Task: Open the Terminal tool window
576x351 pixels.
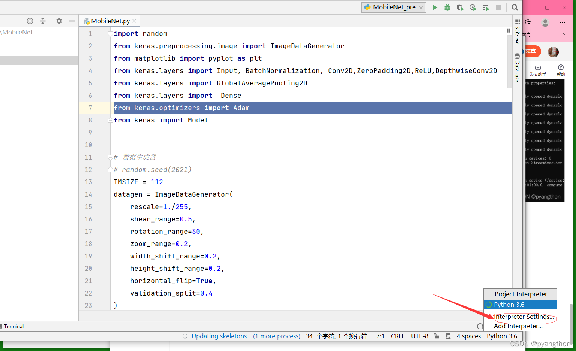Action: (12, 326)
